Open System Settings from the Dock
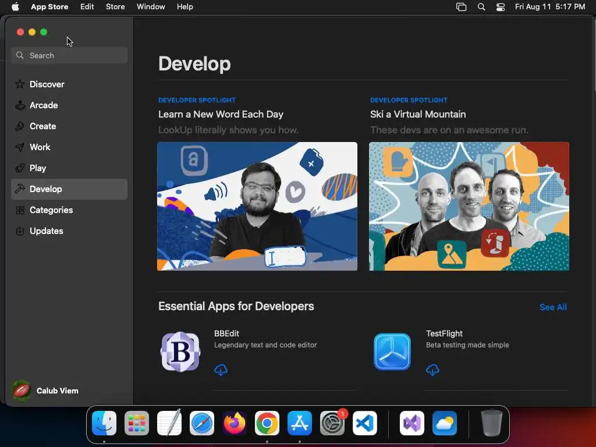Screen dimensions: 596x447 tap(332, 423)
